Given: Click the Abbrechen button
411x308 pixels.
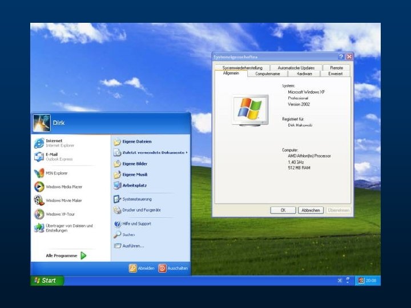Looking at the screenshot, I should (311, 210).
